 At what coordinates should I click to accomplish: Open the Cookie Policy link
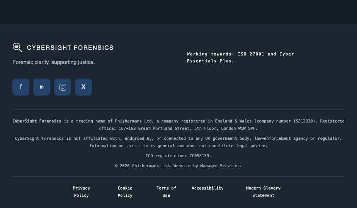(125, 192)
